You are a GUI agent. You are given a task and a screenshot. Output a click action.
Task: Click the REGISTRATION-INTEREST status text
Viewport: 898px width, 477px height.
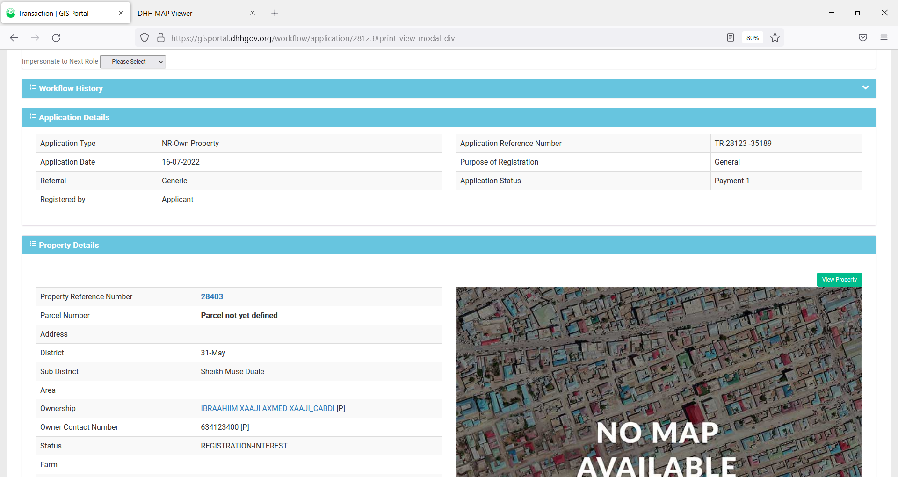(244, 446)
